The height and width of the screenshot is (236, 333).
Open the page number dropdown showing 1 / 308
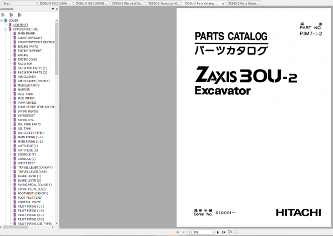[x=213, y=232]
